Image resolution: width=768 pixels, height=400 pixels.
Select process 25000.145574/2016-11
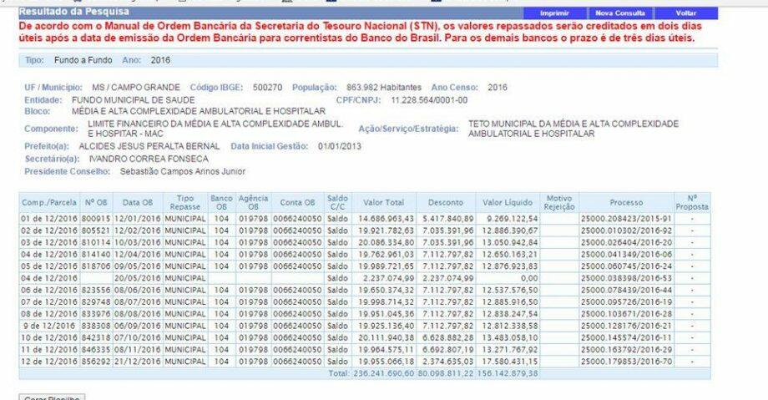click(626, 337)
